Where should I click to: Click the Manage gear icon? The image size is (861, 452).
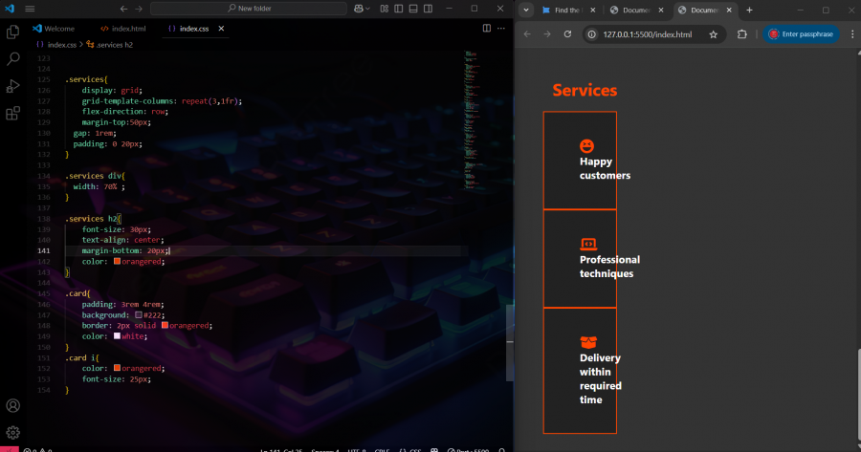13,432
